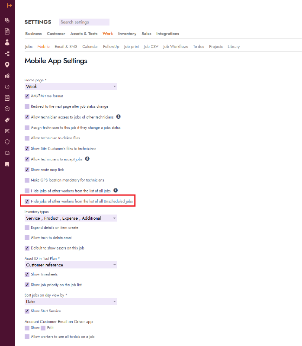Viewport: 302px width, 346px height.
Task: Click info icon beside Allow technicians to accept jobs
Action: 87,159
